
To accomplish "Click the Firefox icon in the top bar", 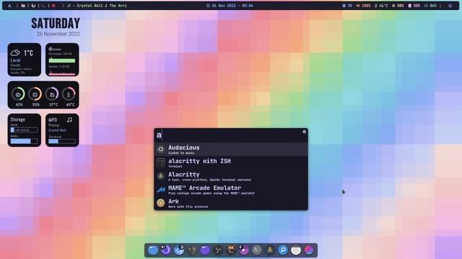I will click(x=33, y=6).
